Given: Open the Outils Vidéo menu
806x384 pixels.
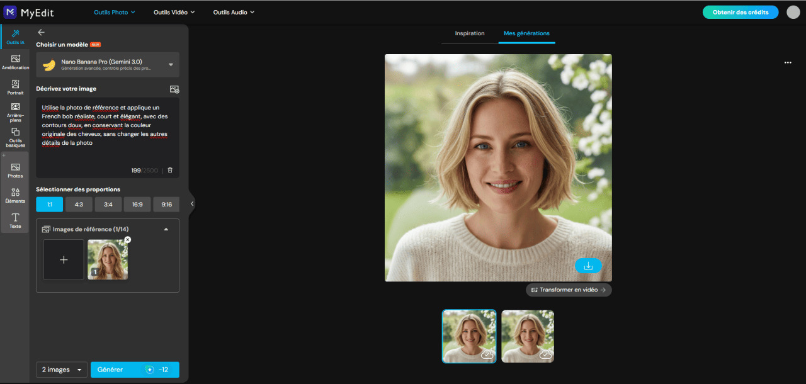Looking at the screenshot, I should pos(174,12).
